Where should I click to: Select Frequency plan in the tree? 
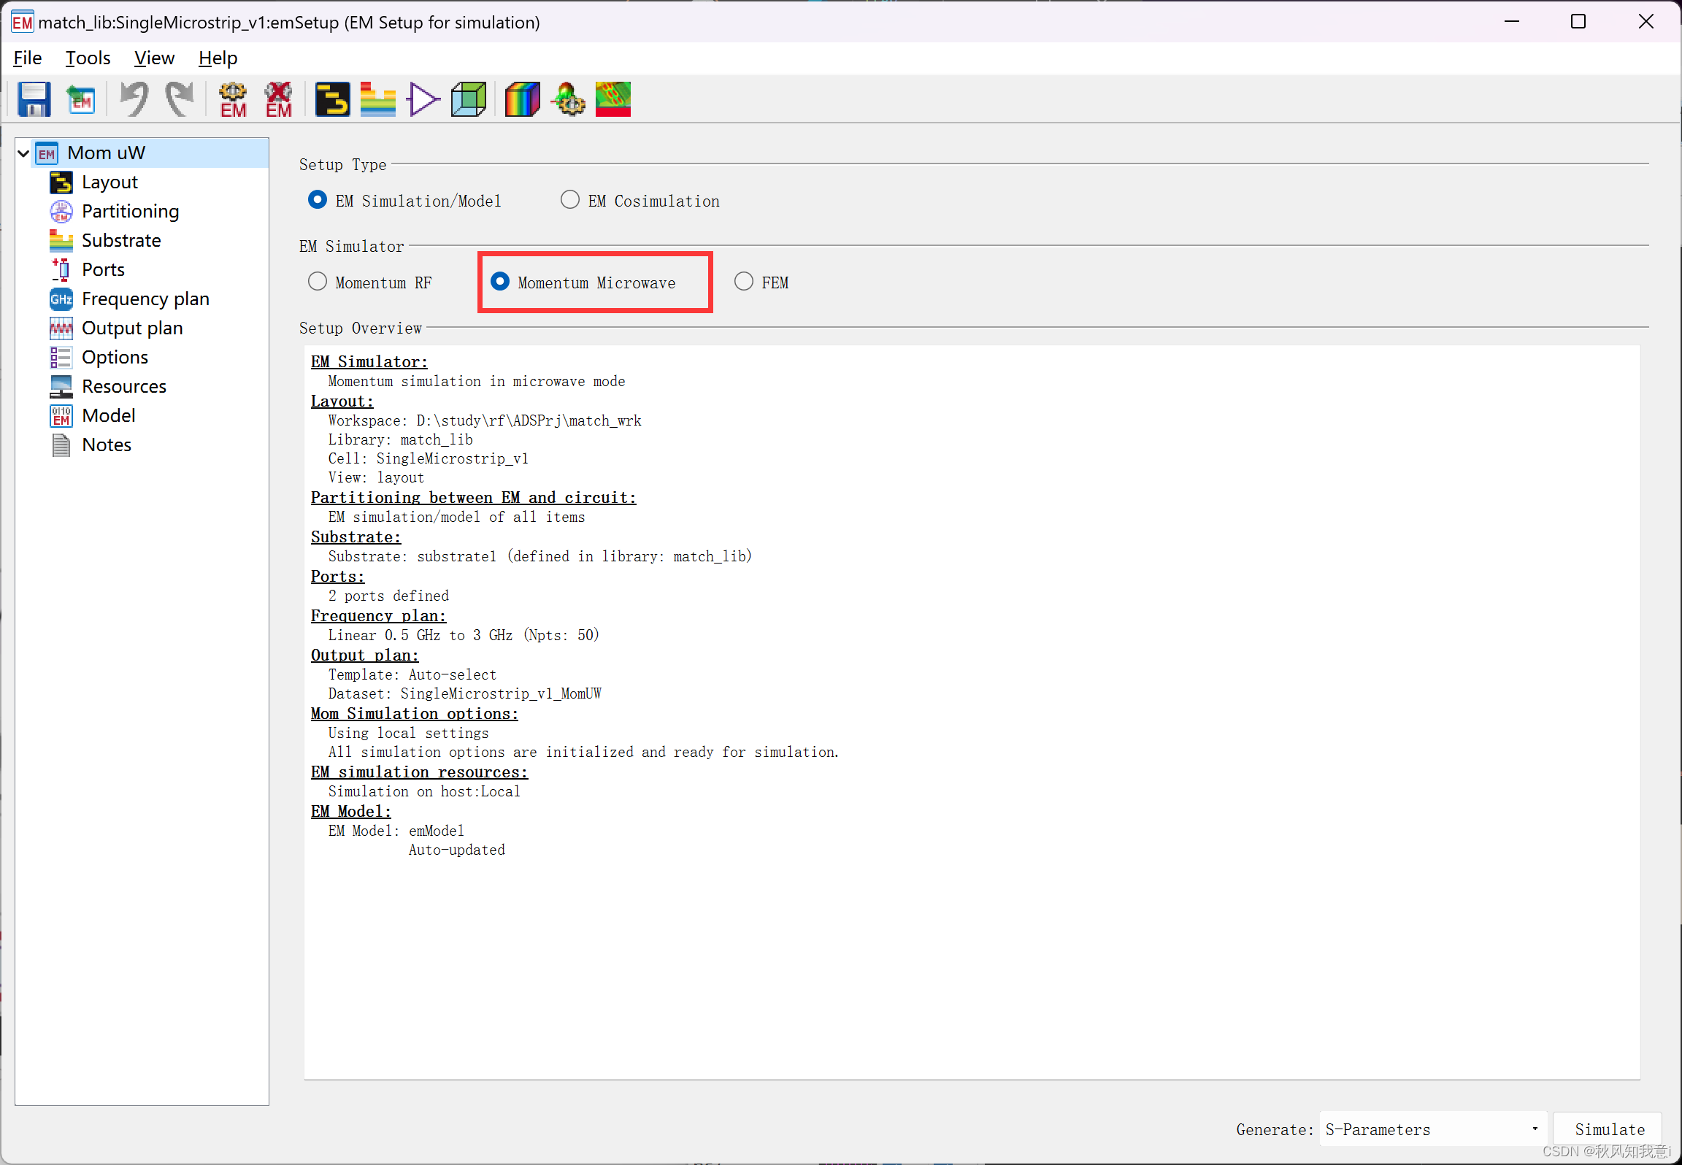click(145, 299)
